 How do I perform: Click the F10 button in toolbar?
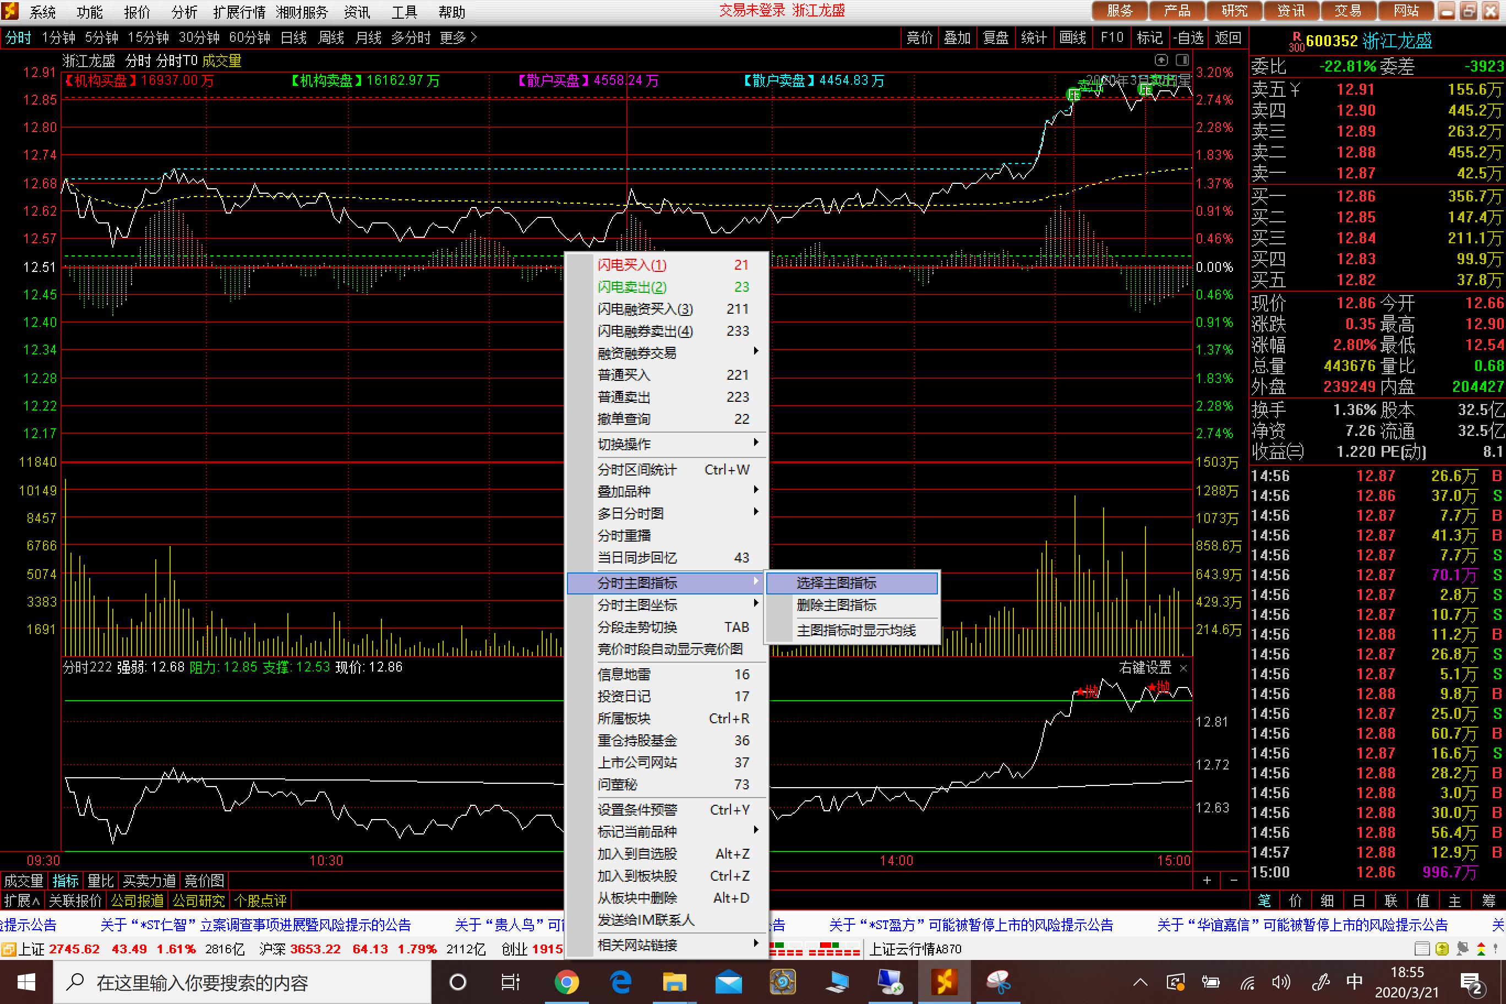coord(1111,38)
